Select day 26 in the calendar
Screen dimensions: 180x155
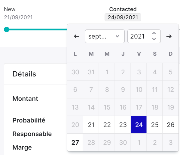171,125
